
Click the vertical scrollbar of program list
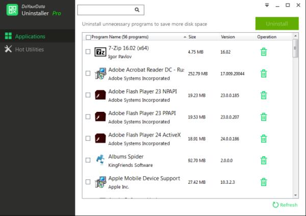point(295,50)
